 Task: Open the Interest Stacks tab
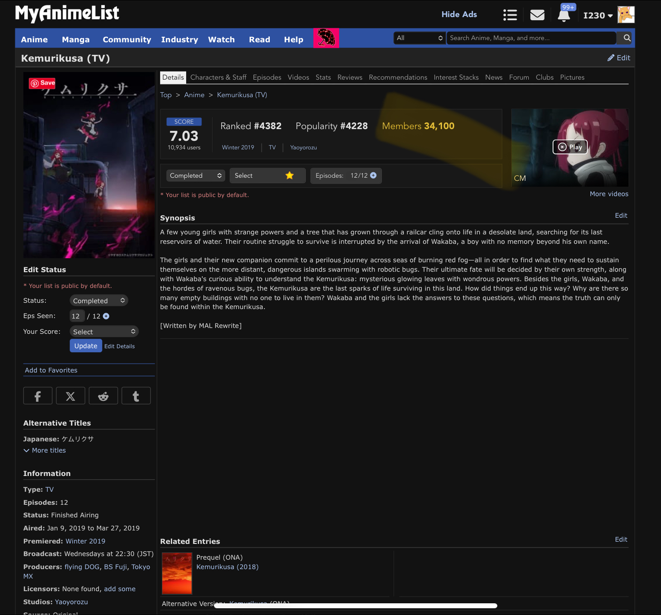pyautogui.click(x=456, y=77)
